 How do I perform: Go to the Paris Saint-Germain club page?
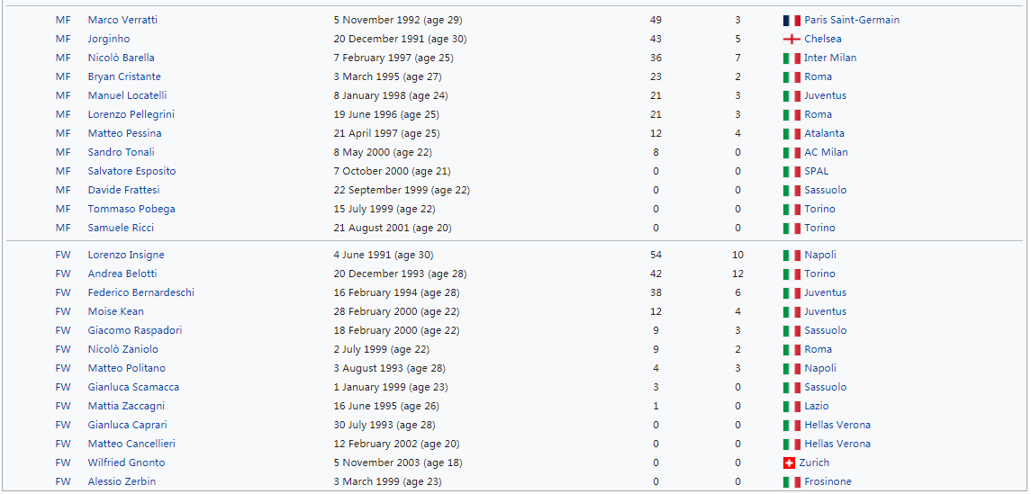coord(852,21)
